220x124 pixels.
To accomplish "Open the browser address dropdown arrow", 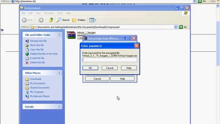I will click(195, 1).
